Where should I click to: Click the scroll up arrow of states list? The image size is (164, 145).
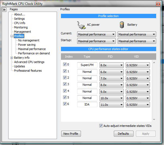pyautogui.click(x=154, y=63)
